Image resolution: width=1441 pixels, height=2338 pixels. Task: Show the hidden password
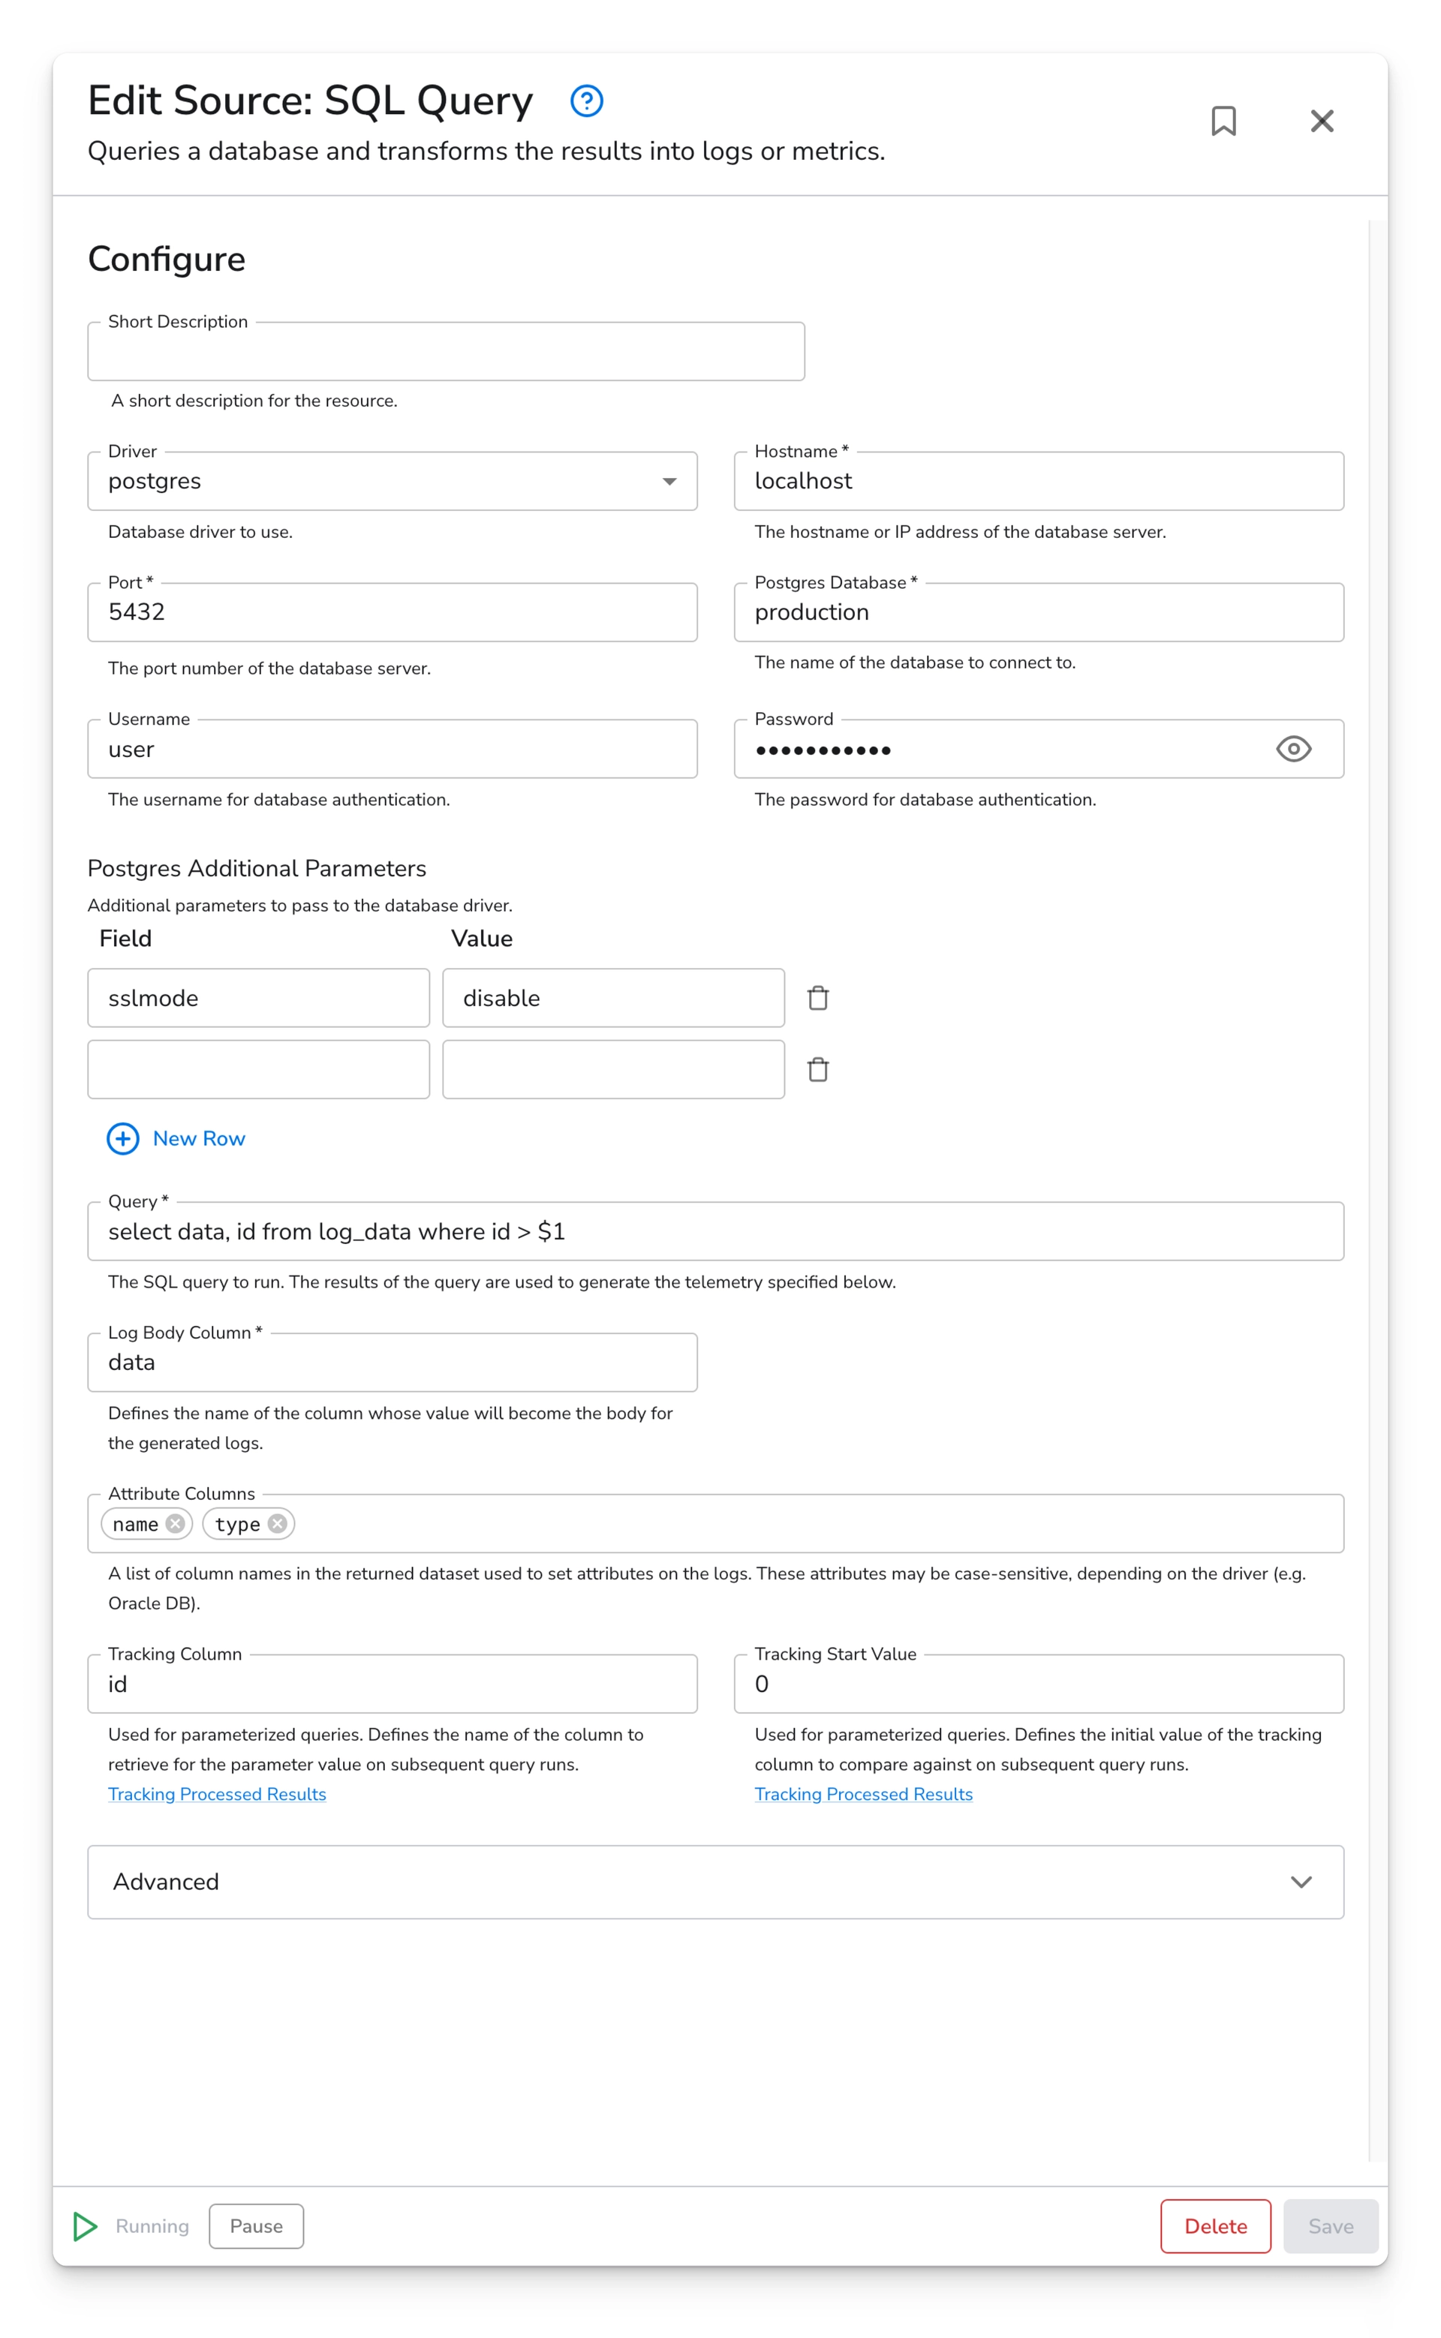click(x=1293, y=749)
